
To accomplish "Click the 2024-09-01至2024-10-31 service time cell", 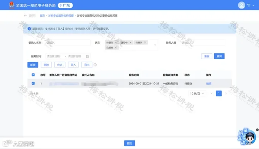I will click(x=144, y=84).
